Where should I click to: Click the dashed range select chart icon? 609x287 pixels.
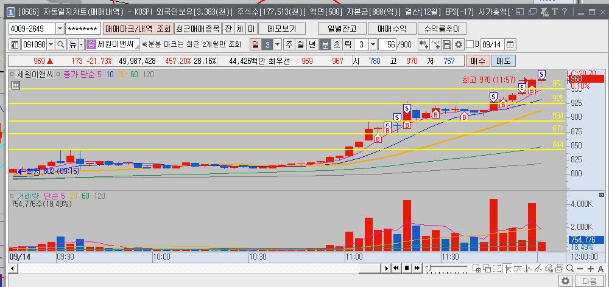497,268
